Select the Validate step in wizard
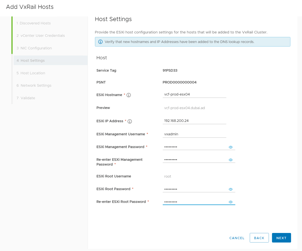The width and height of the screenshot is (302, 251). [27, 98]
